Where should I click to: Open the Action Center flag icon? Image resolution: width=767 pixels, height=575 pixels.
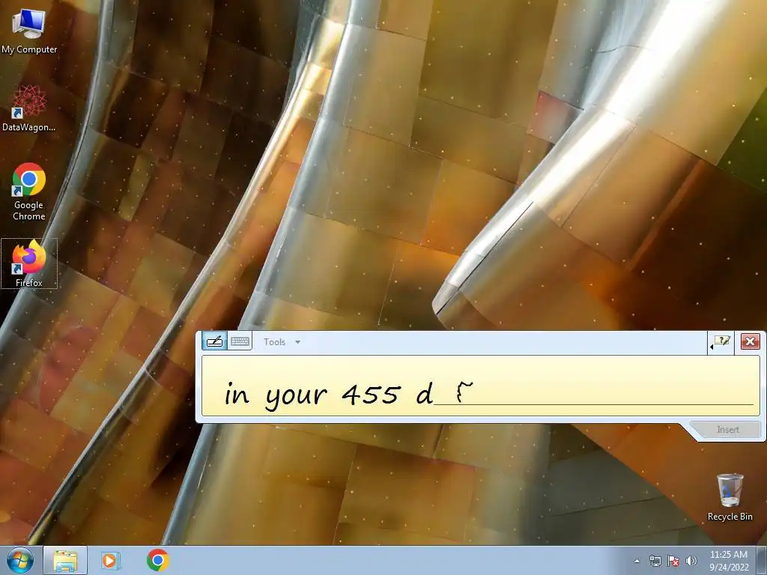(673, 561)
